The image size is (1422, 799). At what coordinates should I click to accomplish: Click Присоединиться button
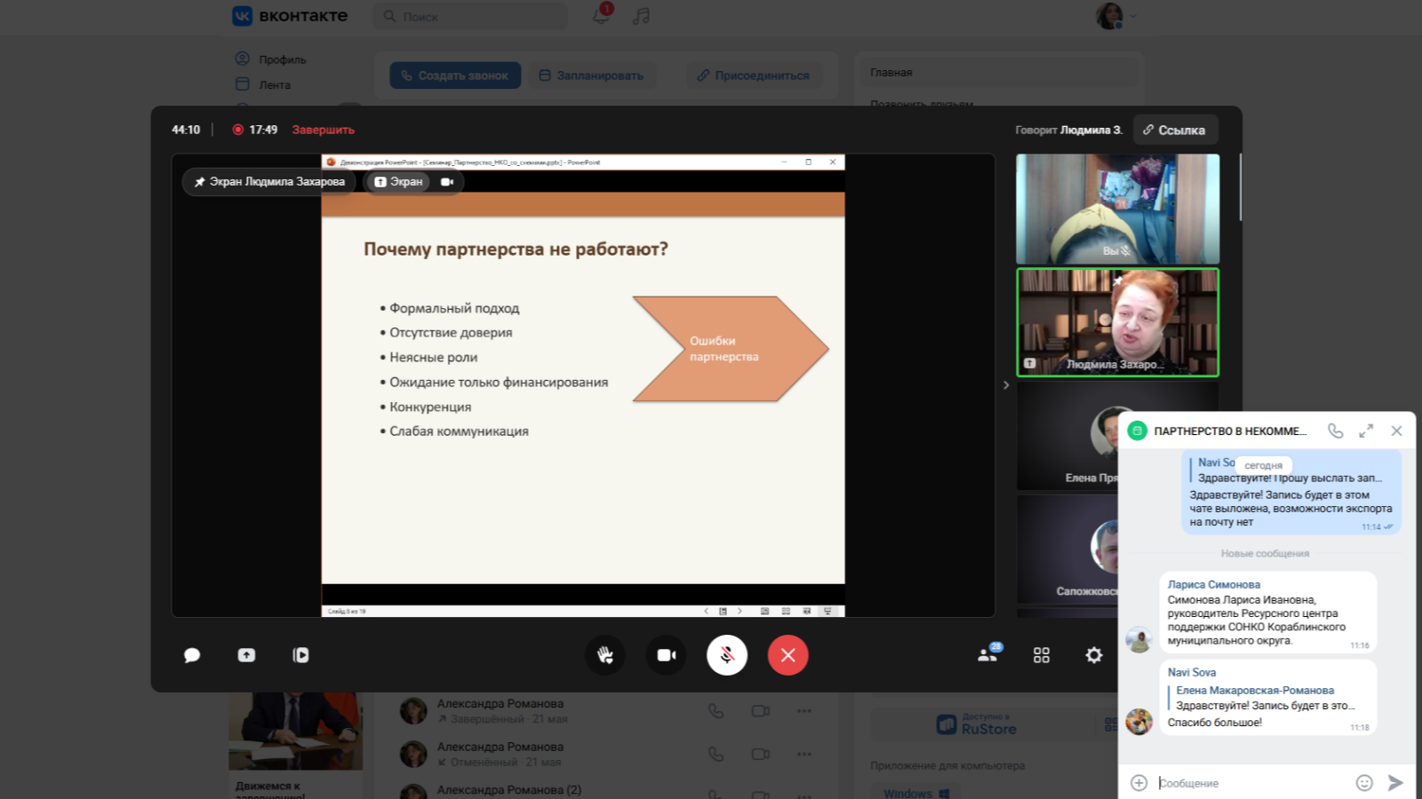[x=754, y=75]
